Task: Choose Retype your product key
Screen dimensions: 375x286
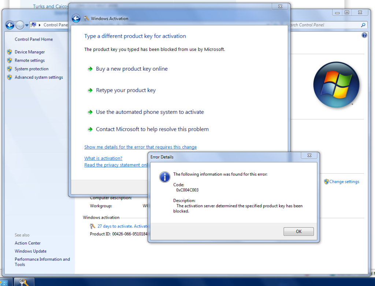Action: [126, 90]
